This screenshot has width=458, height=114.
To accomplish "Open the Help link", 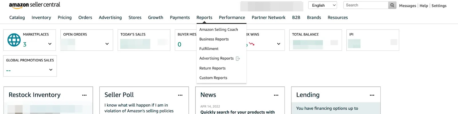I will (424, 6).
